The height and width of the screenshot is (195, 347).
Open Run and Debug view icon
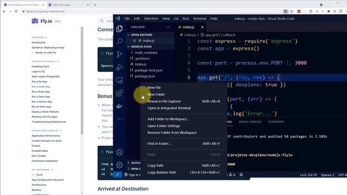pyautogui.click(x=119, y=67)
